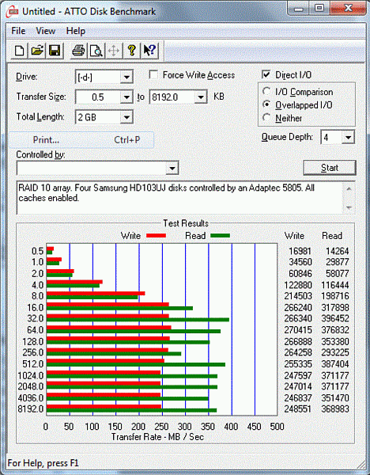The height and width of the screenshot is (475, 370).
Task: Open the File menu
Action: (18, 31)
